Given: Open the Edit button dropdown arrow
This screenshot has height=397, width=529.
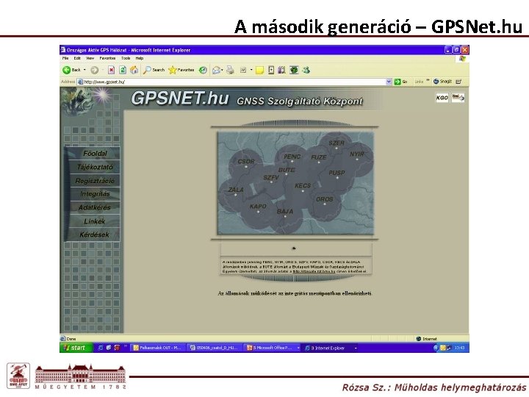Looking at the screenshot, I should click(251, 71).
